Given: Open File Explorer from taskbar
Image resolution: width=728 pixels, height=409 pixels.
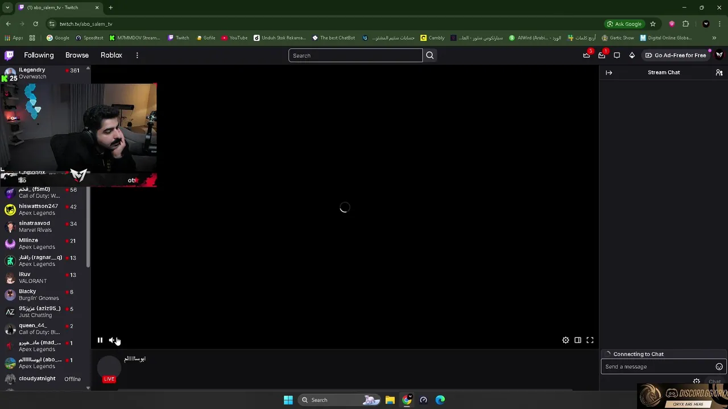Looking at the screenshot, I should (390, 400).
